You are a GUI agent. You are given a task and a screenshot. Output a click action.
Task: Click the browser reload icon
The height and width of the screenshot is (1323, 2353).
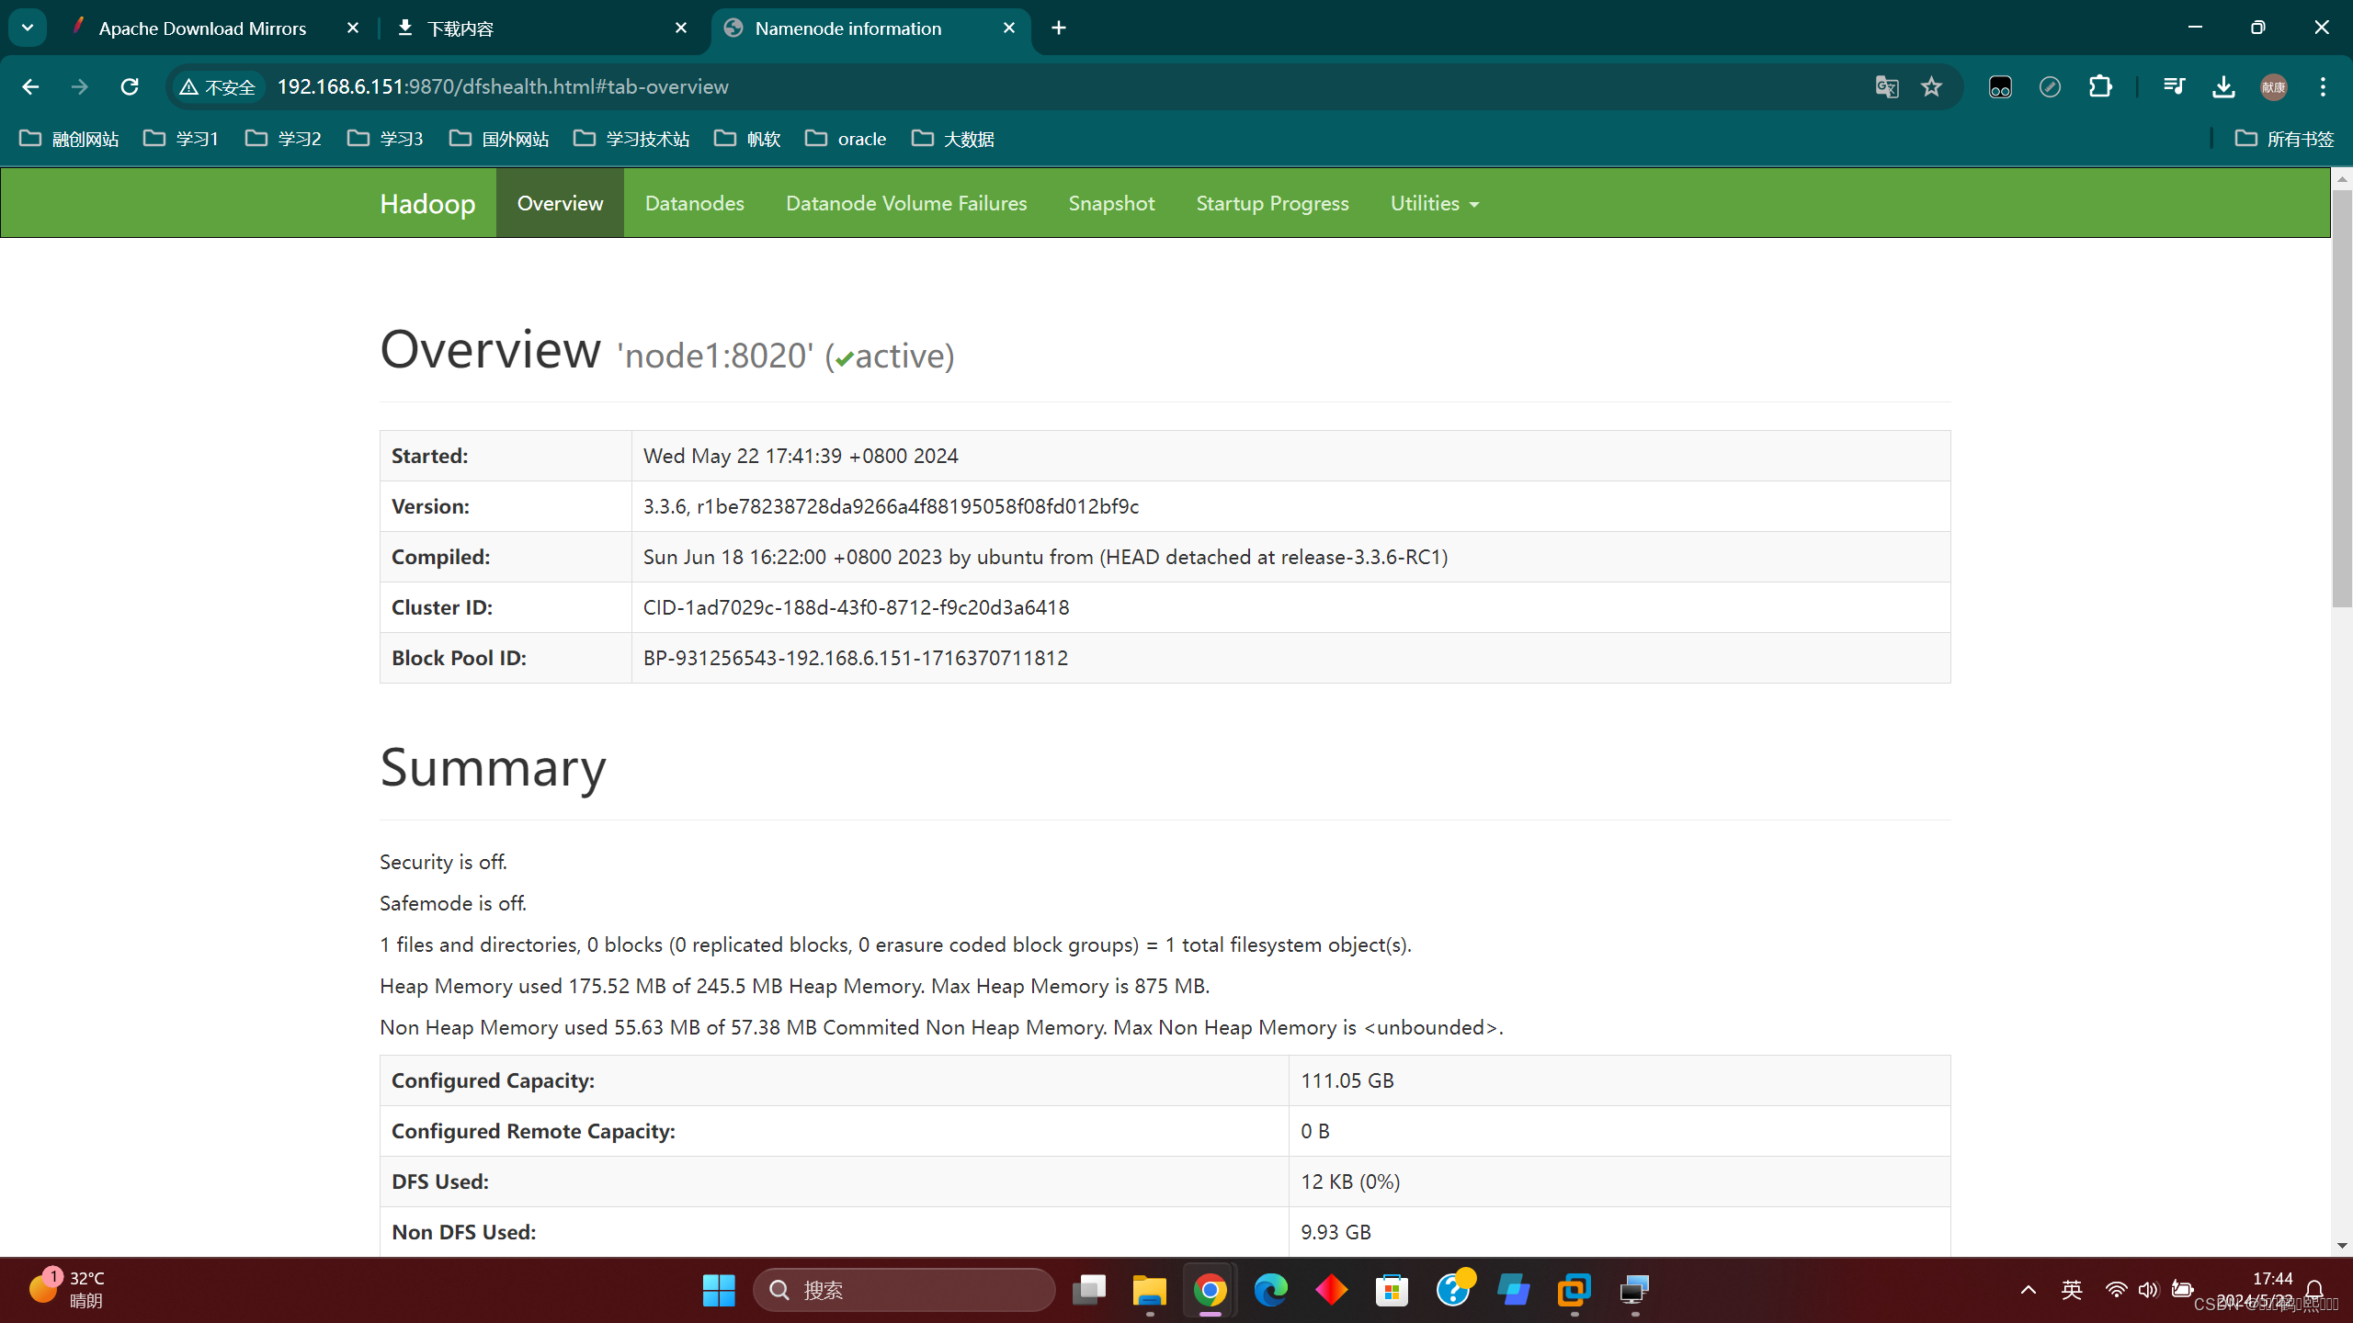click(x=130, y=86)
